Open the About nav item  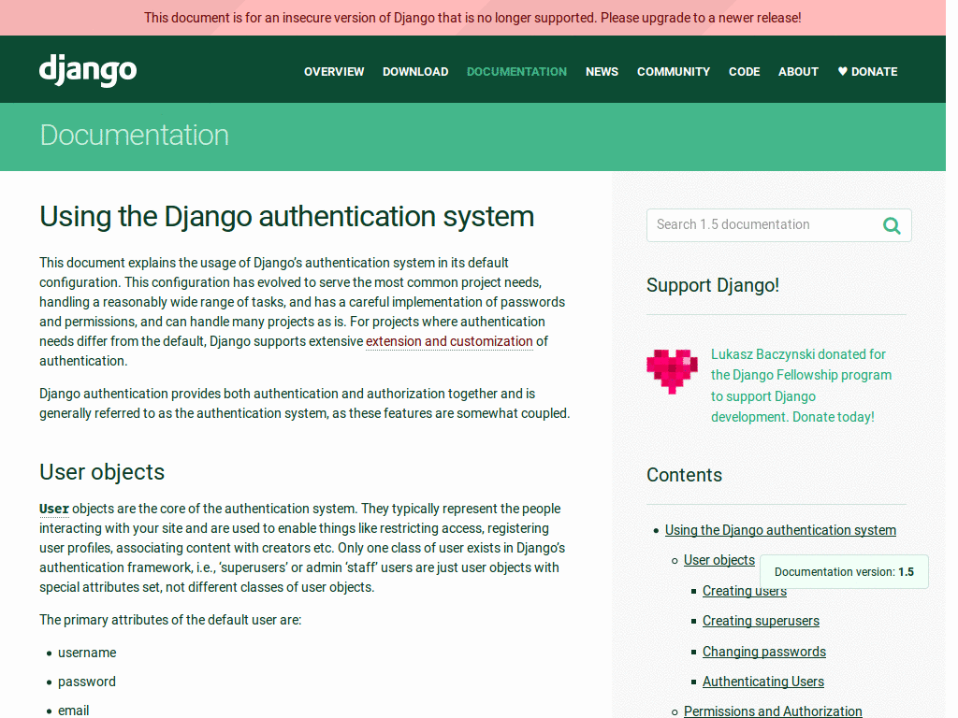point(798,71)
